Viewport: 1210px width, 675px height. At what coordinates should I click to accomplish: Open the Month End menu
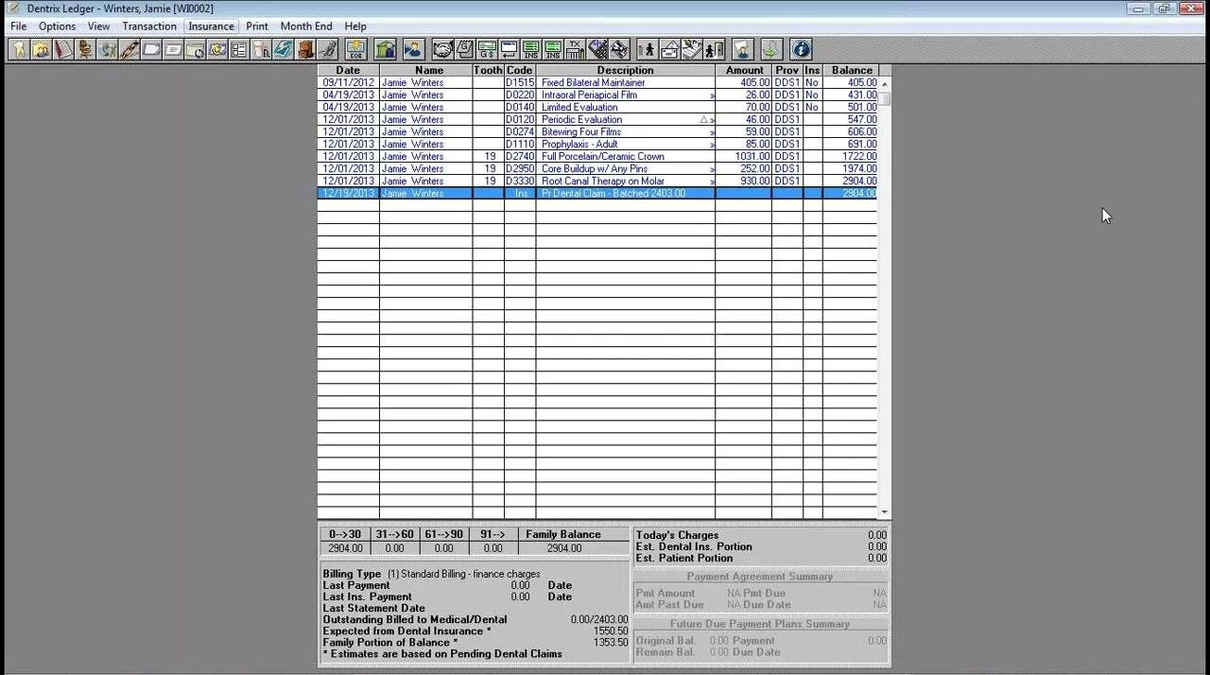(x=306, y=26)
